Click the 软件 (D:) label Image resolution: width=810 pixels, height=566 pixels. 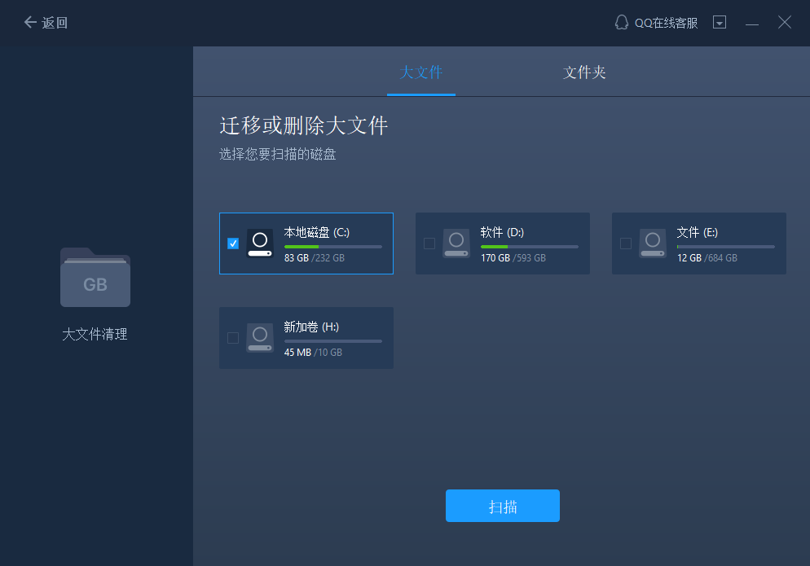[502, 232]
